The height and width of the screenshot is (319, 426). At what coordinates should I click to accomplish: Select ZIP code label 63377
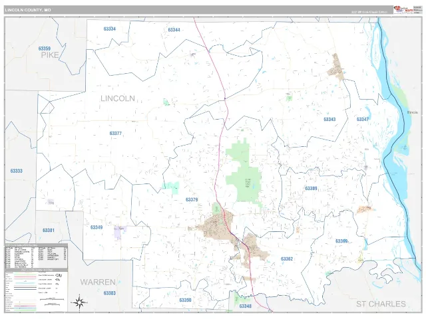(115, 134)
